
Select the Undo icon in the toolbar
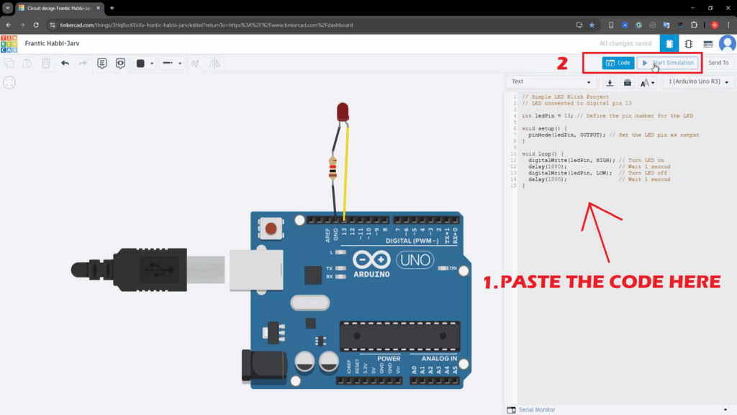(x=65, y=63)
